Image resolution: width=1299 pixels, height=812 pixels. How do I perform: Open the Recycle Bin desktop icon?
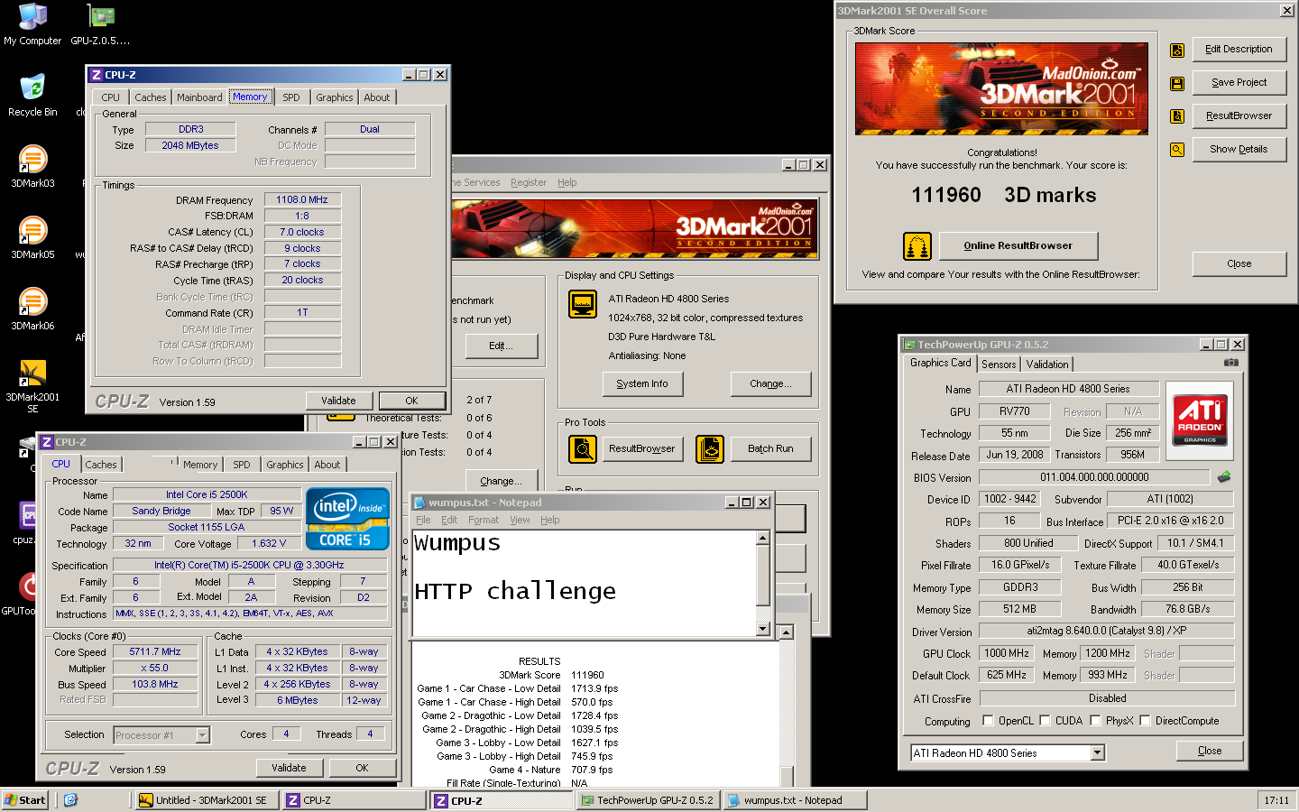click(32, 96)
